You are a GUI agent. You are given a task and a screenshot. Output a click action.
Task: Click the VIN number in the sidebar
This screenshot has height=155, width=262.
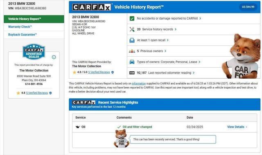(x=31, y=8)
